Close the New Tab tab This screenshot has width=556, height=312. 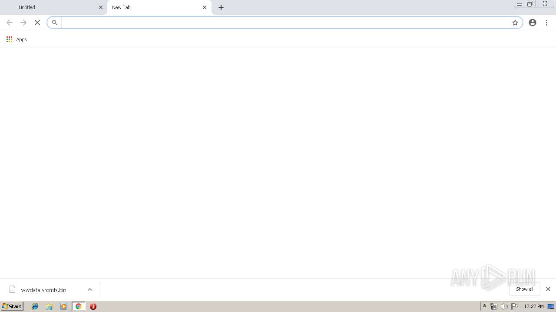click(205, 7)
